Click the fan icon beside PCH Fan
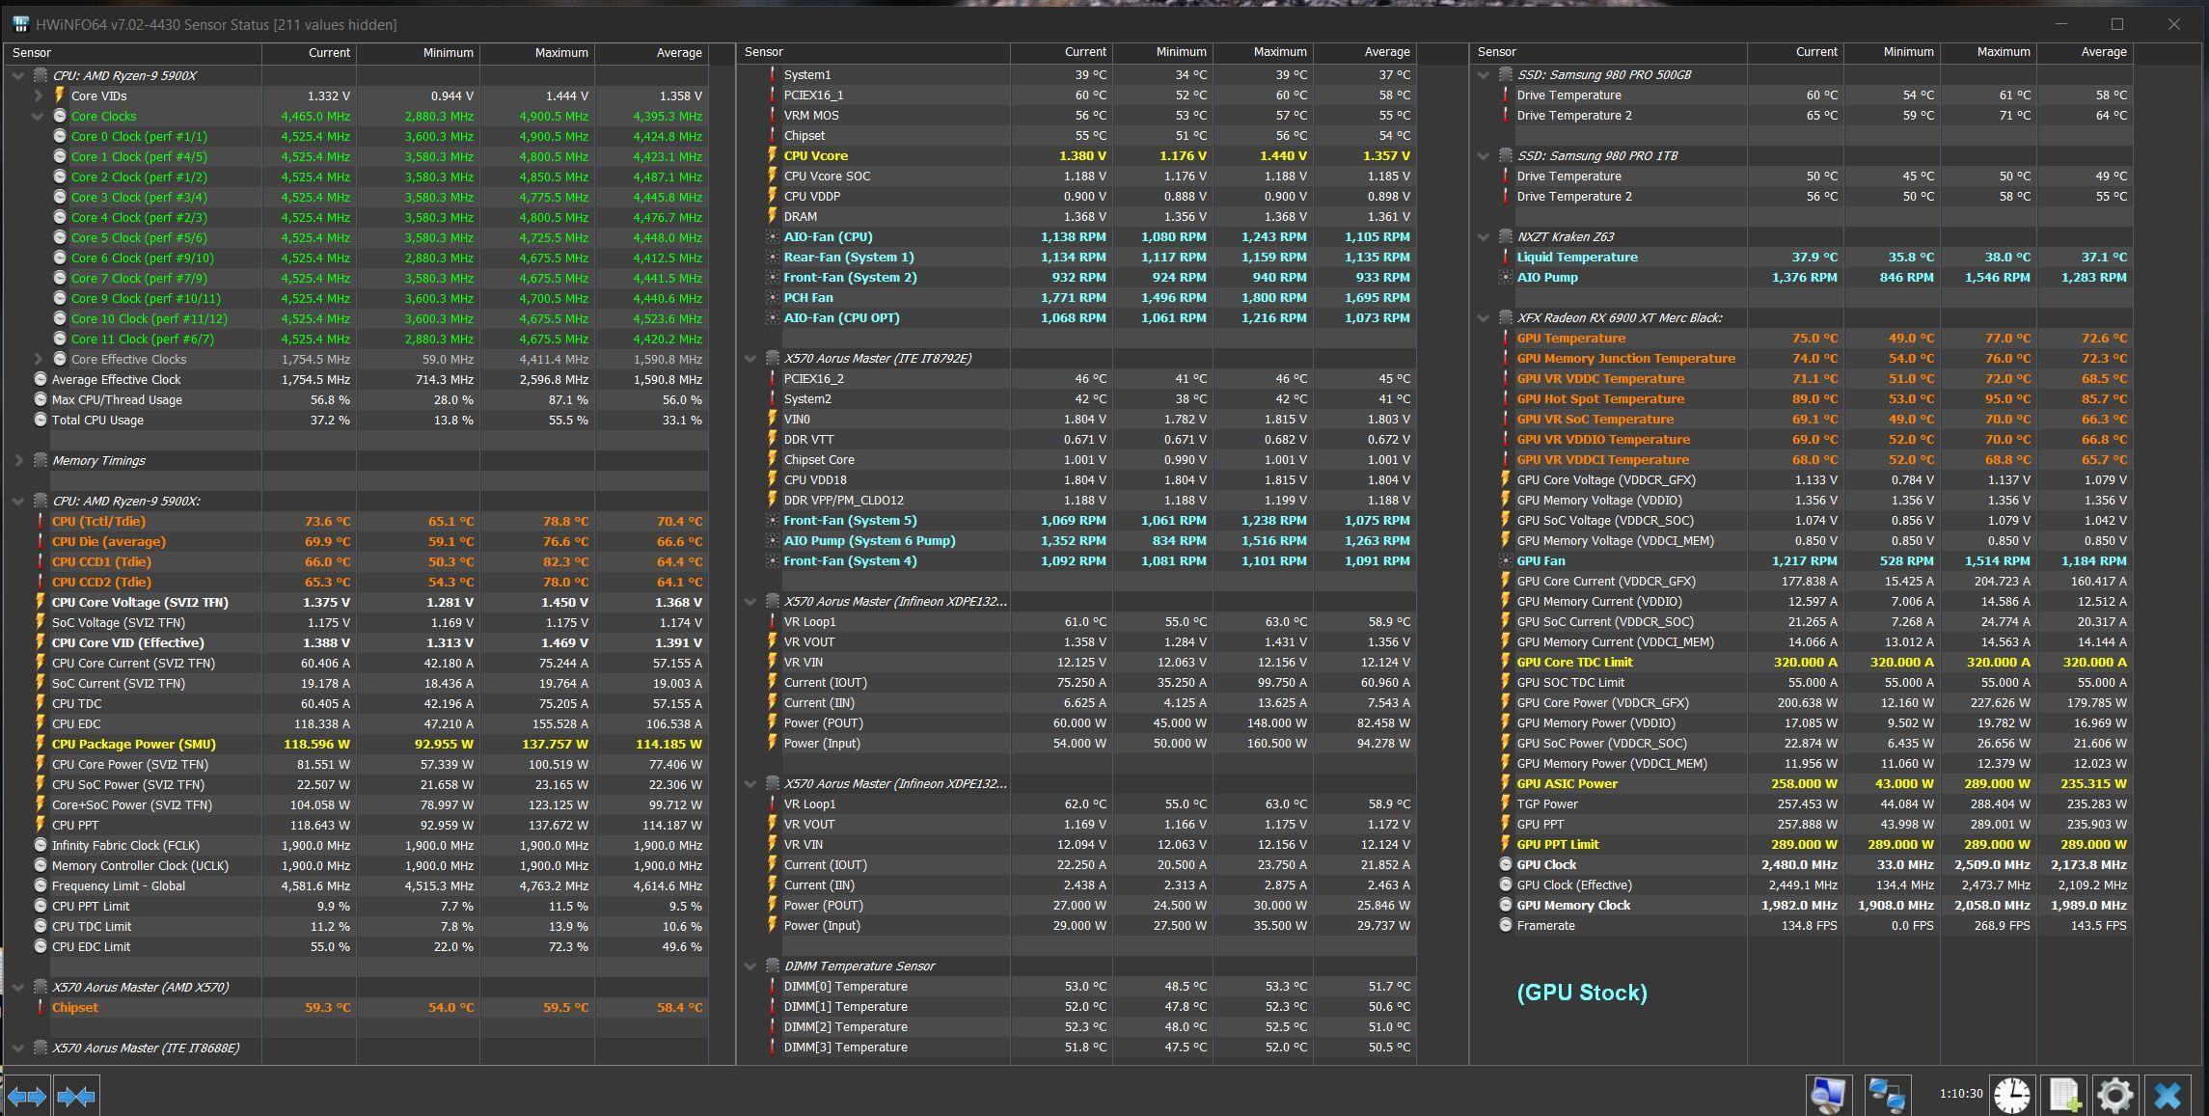This screenshot has width=2209, height=1116. tap(772, 297)
